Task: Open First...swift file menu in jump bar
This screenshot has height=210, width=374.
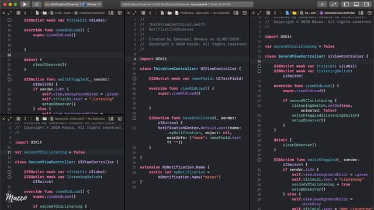Action: [x=61, y=13]
